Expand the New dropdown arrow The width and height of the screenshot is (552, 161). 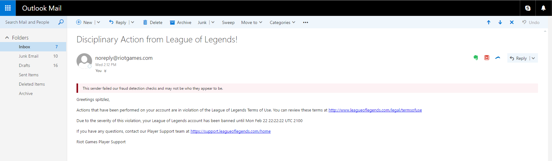[x=98, y=22]
